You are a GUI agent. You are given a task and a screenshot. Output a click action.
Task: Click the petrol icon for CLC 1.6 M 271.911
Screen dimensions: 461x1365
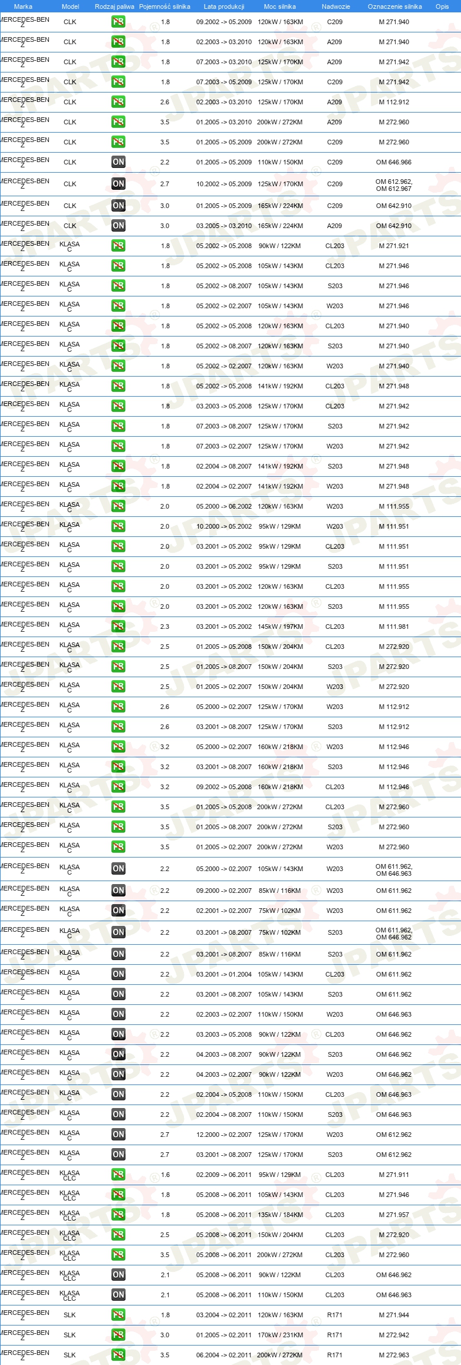click(118, 1175)
